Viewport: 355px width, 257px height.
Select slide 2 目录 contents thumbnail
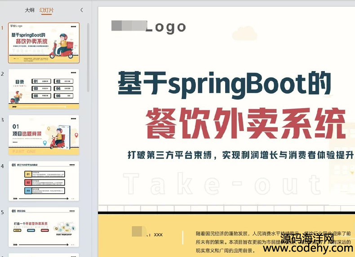(x=44, y=89)
